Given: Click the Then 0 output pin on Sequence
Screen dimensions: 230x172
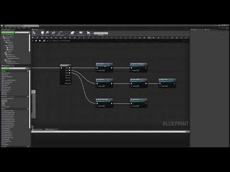Looking at the screenshot, I should 69,68.
